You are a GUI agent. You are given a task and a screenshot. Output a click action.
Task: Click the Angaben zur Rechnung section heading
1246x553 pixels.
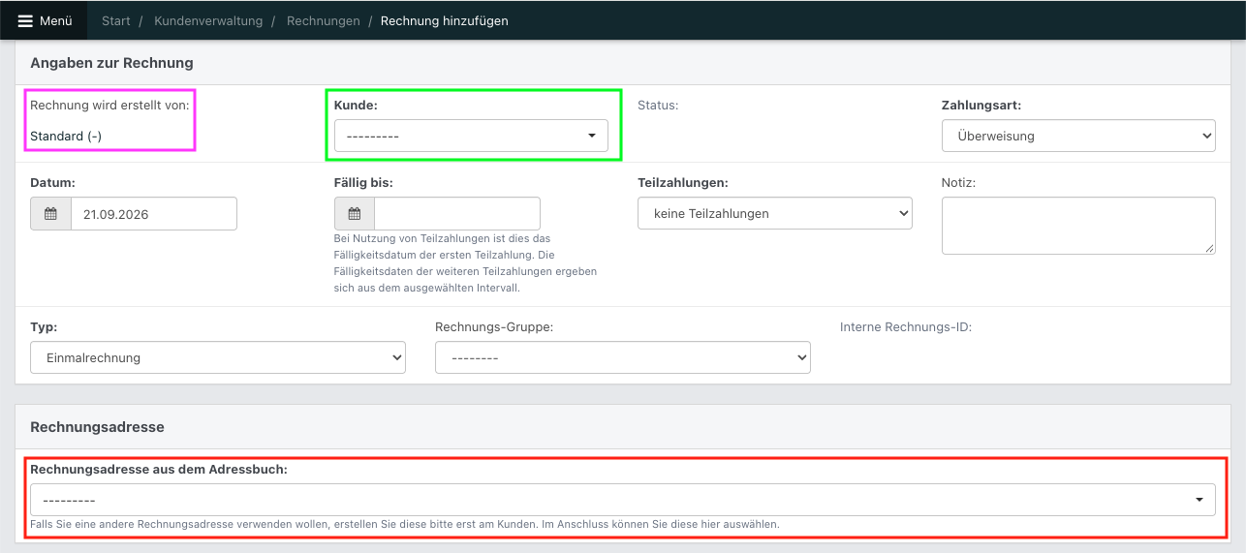(112, 63)
